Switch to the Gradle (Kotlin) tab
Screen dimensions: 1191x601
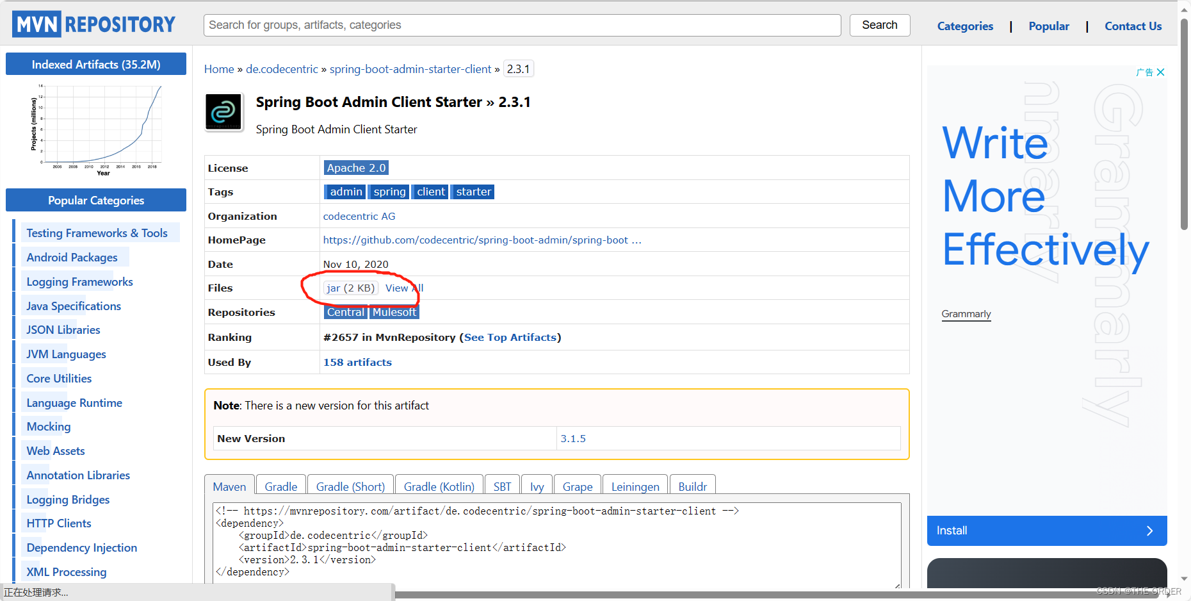(439, 486)
